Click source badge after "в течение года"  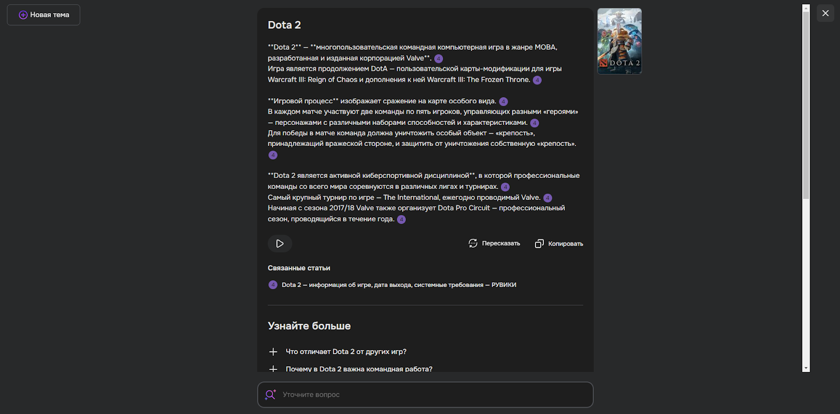(x=402, y=219)
